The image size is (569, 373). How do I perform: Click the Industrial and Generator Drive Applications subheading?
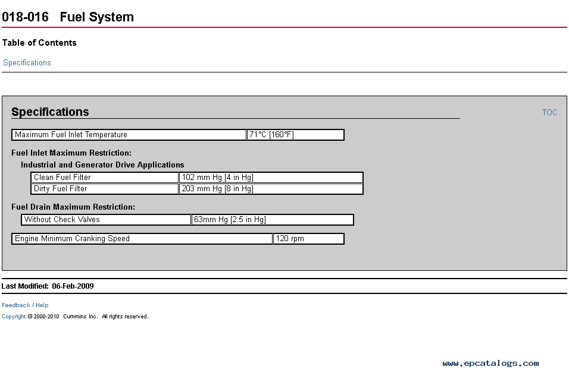click(x=102, y=165)
